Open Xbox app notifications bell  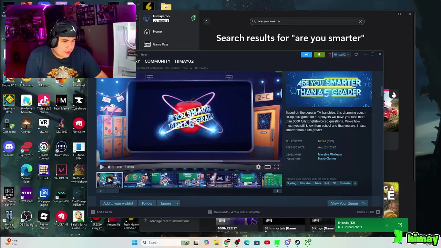tap(193, 18)
